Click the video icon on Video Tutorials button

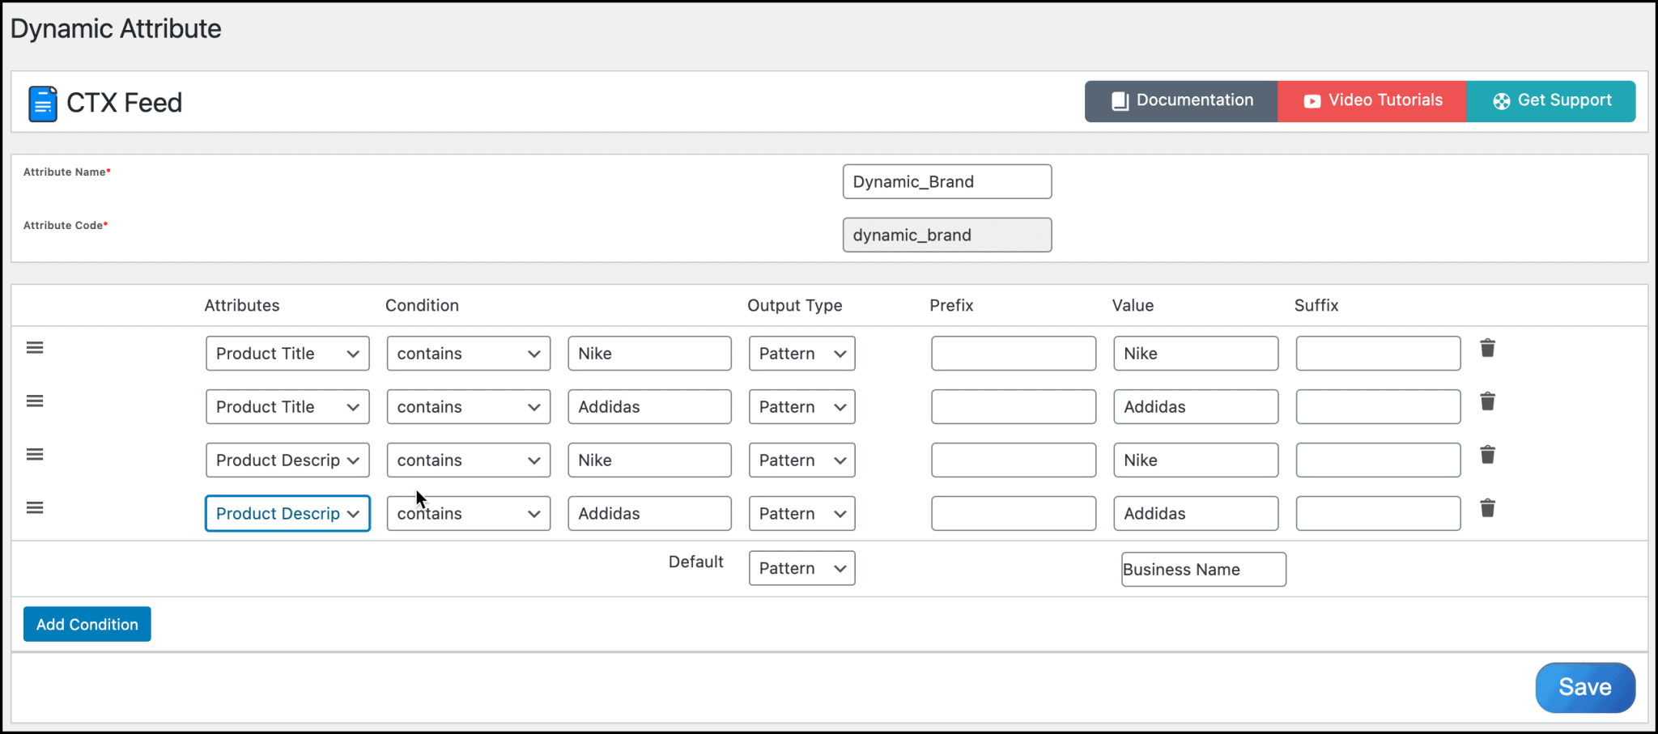click(x=1312, y=100)
